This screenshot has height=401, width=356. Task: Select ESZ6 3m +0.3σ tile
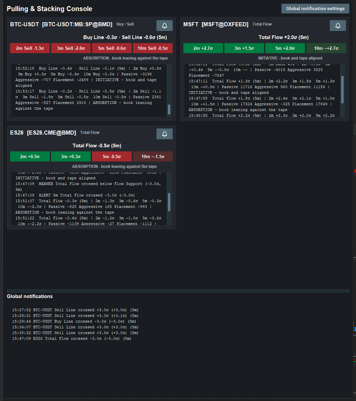tap(71, 156)
